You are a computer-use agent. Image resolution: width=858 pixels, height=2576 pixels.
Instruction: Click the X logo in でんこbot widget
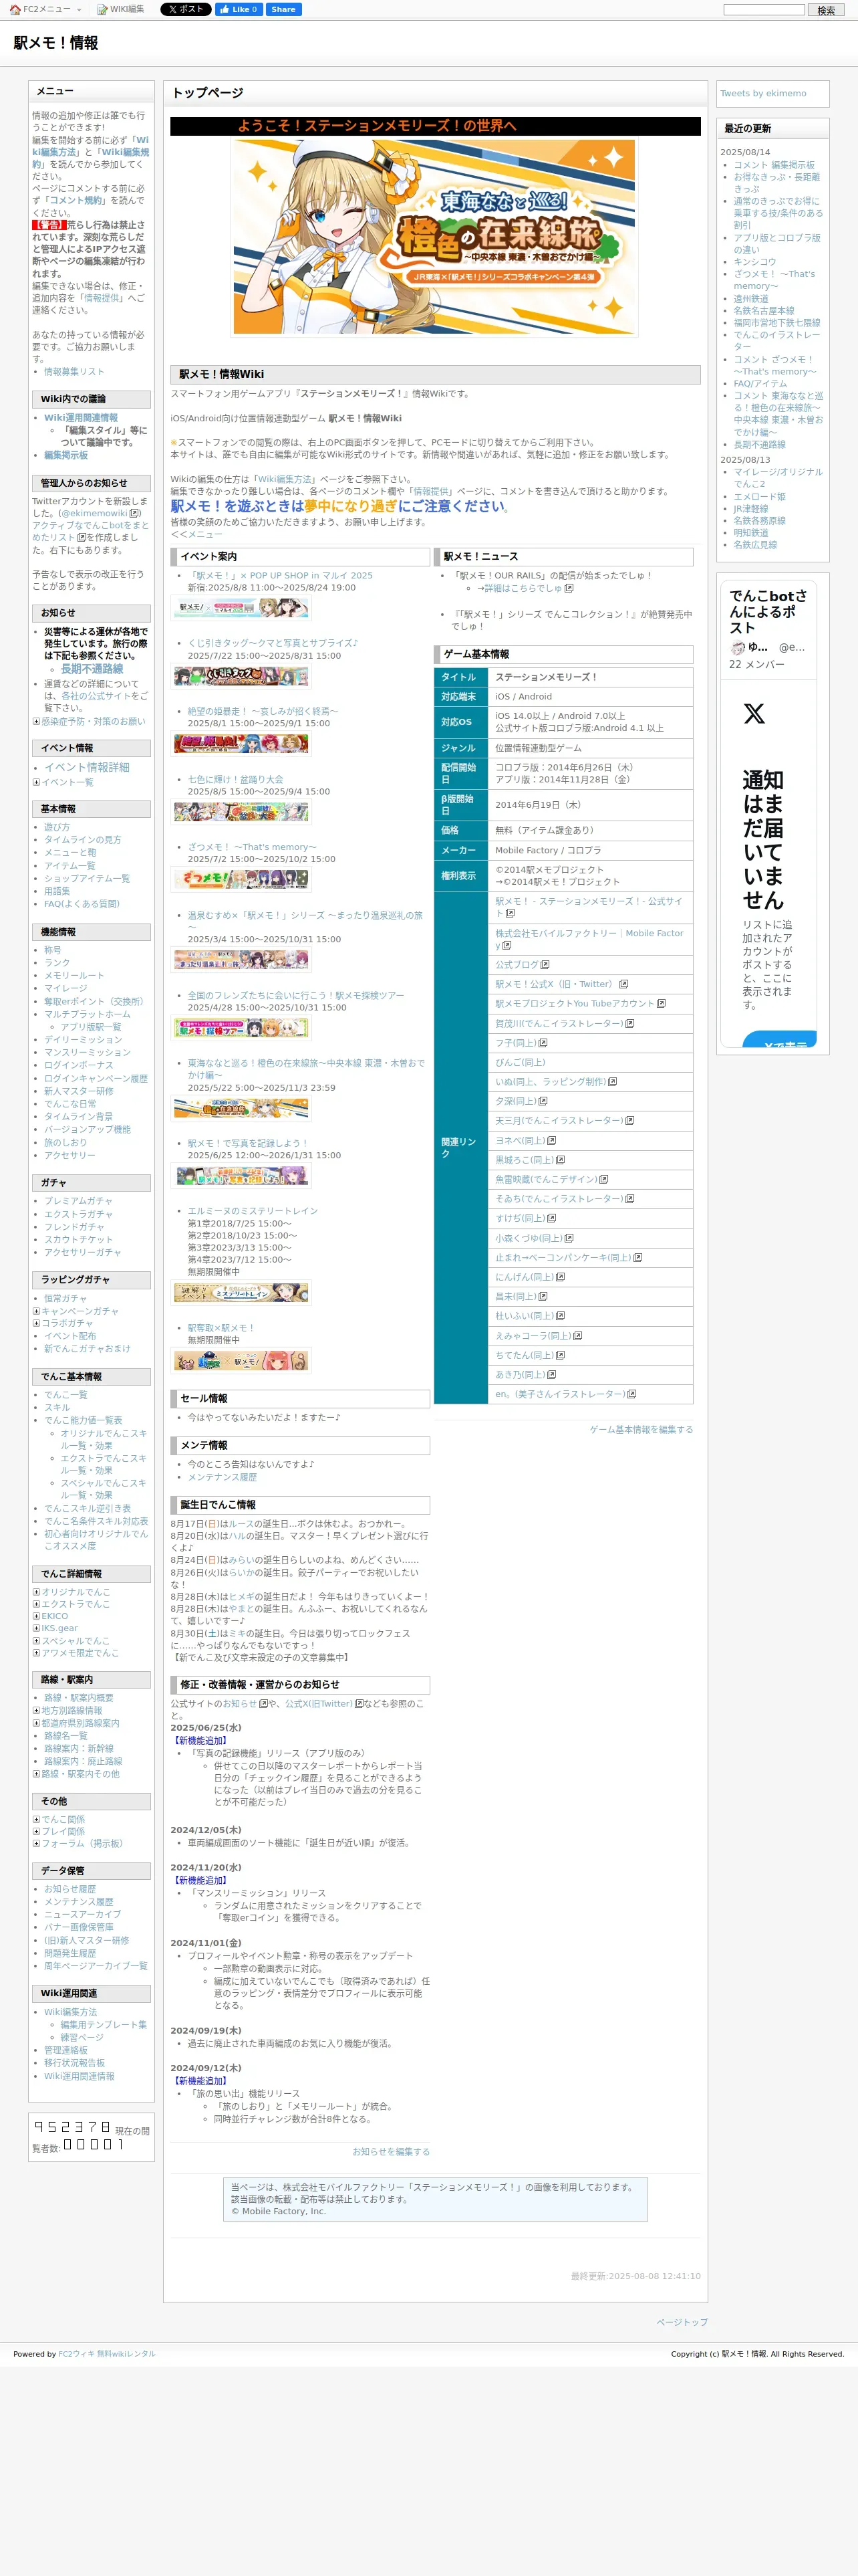tap(754, 713)
